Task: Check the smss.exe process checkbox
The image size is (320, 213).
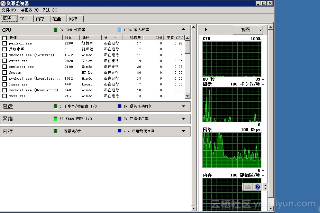Action: point(5,96)
